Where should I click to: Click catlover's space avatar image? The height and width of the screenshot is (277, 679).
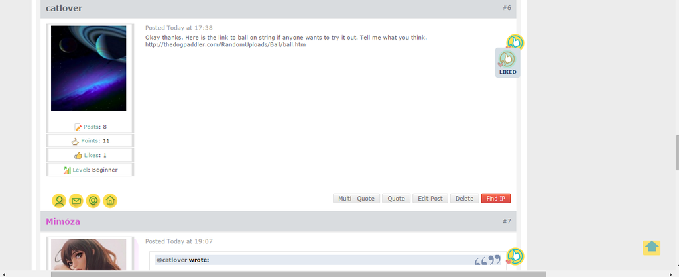click(x=89, y=68)
